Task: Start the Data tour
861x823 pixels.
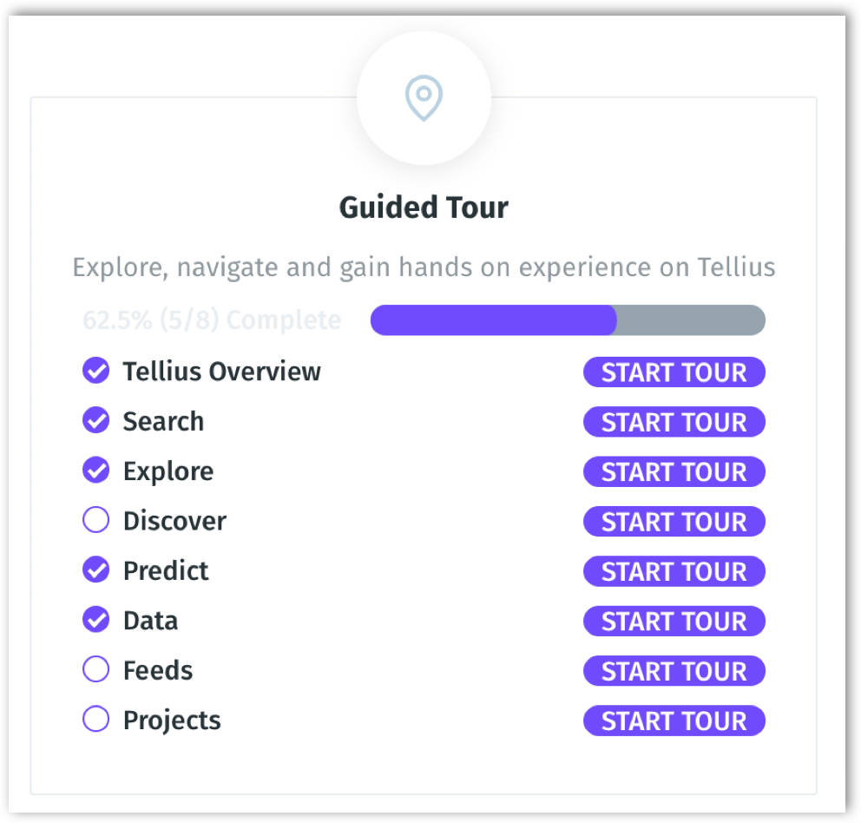Action: (674, 621)
